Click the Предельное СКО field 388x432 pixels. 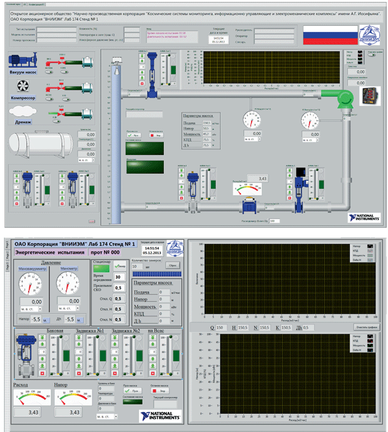(120, 288)
